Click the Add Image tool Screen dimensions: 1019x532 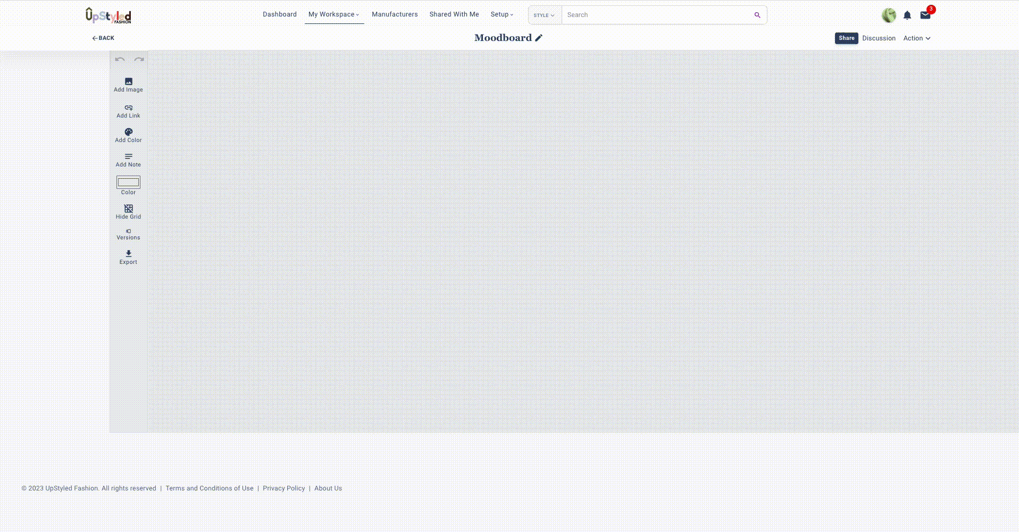coord(128,85)
